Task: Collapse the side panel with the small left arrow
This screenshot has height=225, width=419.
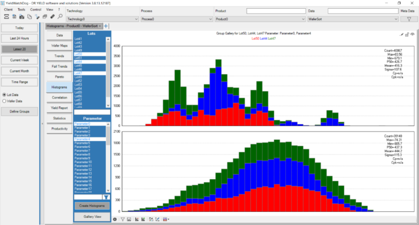Action: coord(42,123)
